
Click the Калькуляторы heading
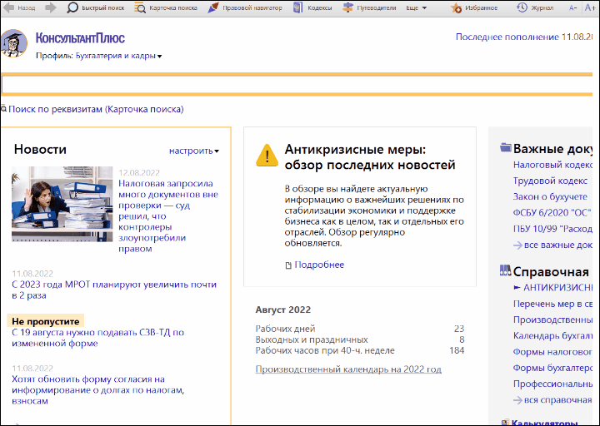click(x=544, y=423)
